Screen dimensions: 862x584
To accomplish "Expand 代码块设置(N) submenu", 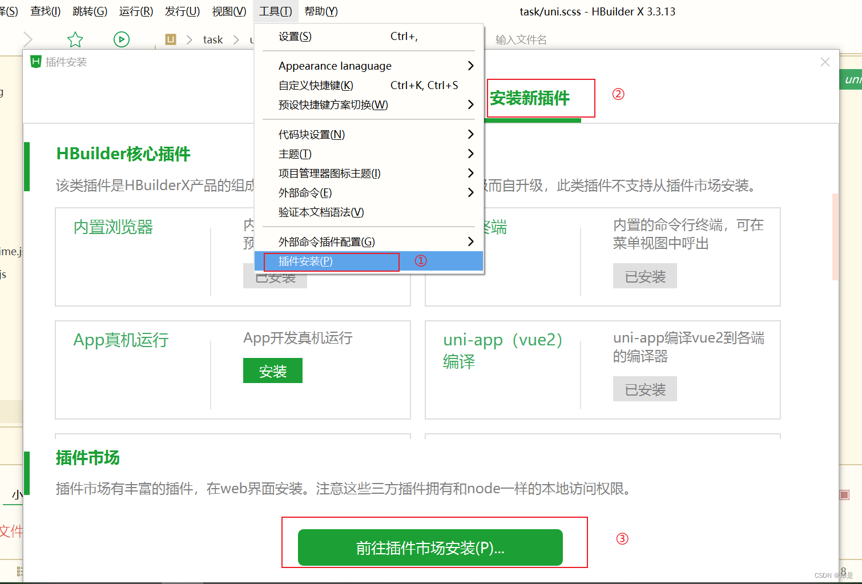I will (369, 134).
